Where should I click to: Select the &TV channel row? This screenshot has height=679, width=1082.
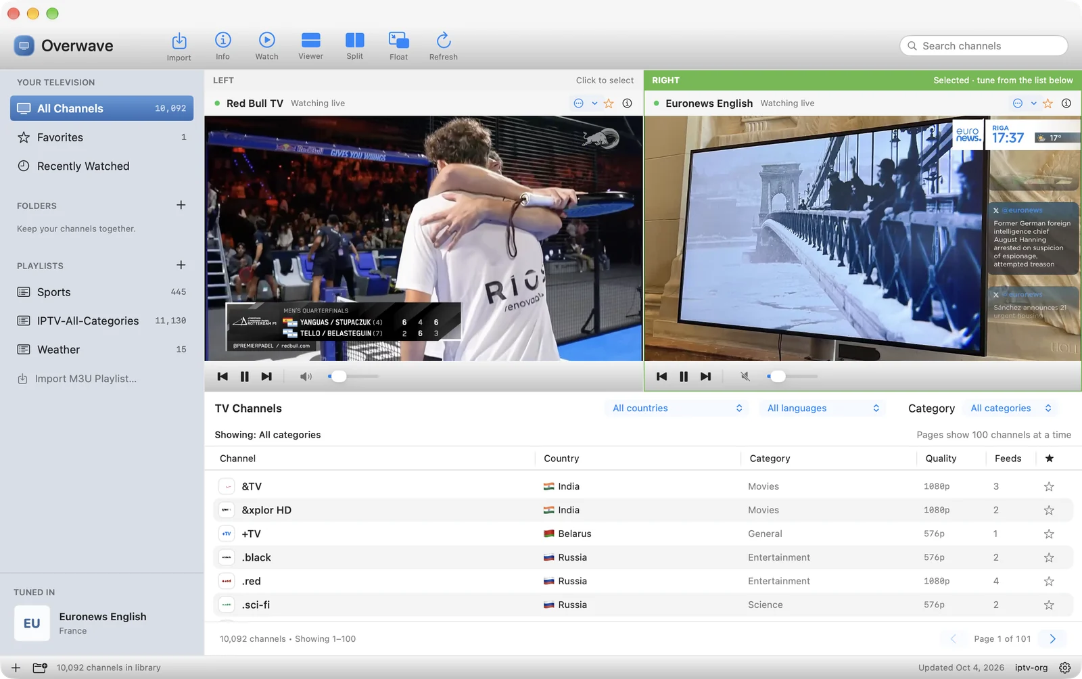tap(643, 486)
